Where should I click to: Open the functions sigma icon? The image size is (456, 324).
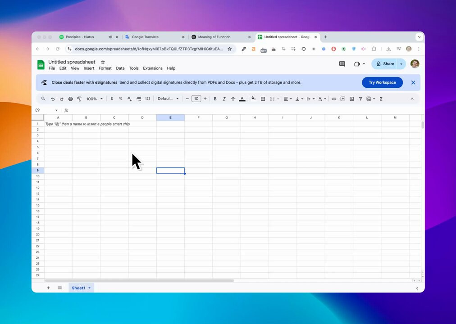click(x=381, y=99)
